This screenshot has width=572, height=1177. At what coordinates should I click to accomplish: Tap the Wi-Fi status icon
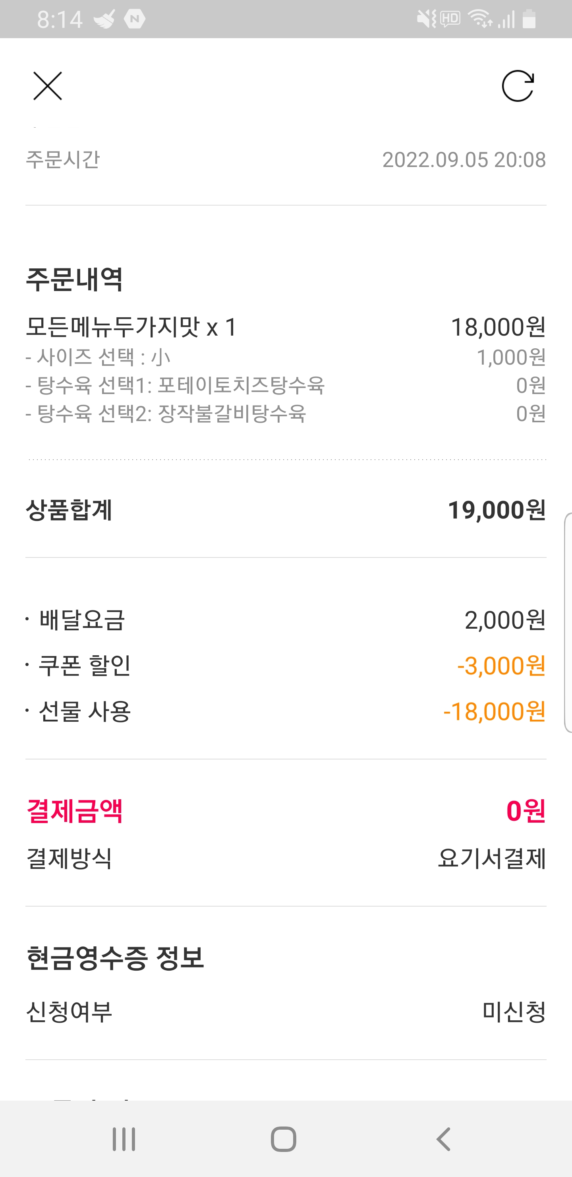(480, 19)
